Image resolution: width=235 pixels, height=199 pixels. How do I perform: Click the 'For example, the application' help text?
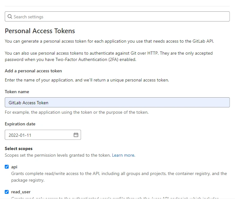(77, 112)
